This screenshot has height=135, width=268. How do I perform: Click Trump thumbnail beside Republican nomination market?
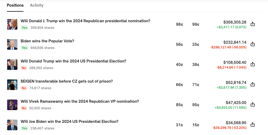coord(12,24)
